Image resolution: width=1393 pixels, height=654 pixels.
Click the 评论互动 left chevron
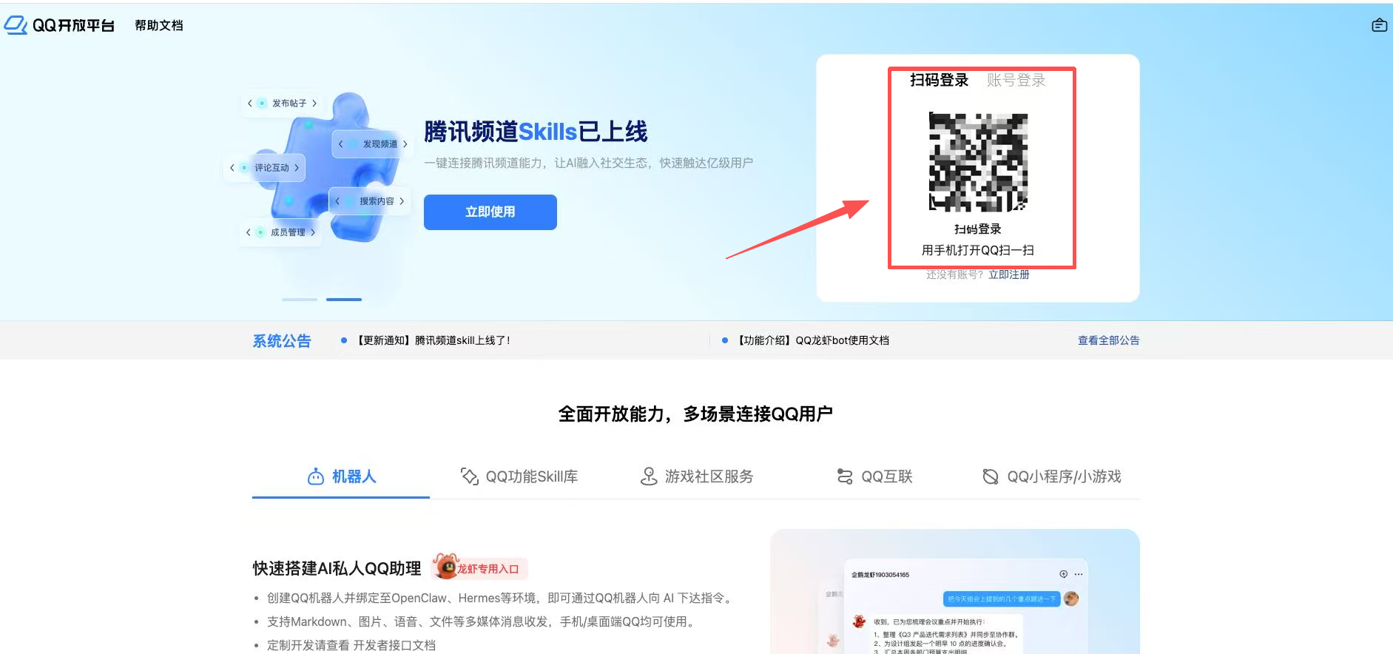[x=232, y=168]
